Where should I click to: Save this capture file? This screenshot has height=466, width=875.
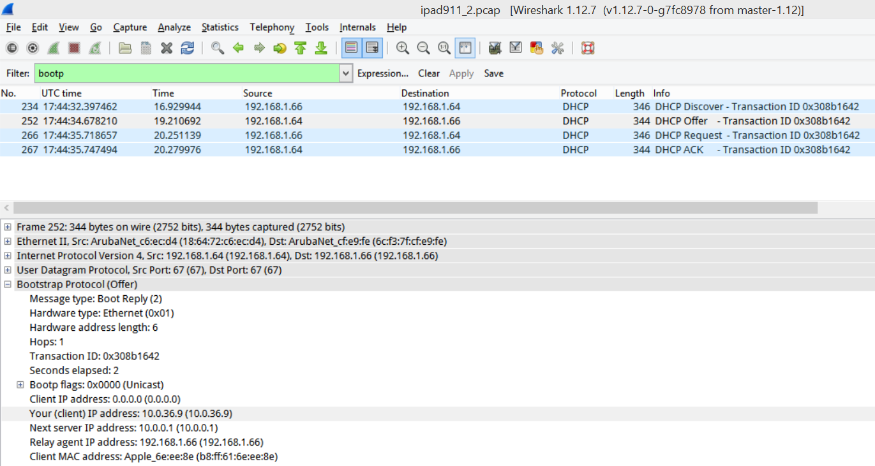(x=146, y=48)
